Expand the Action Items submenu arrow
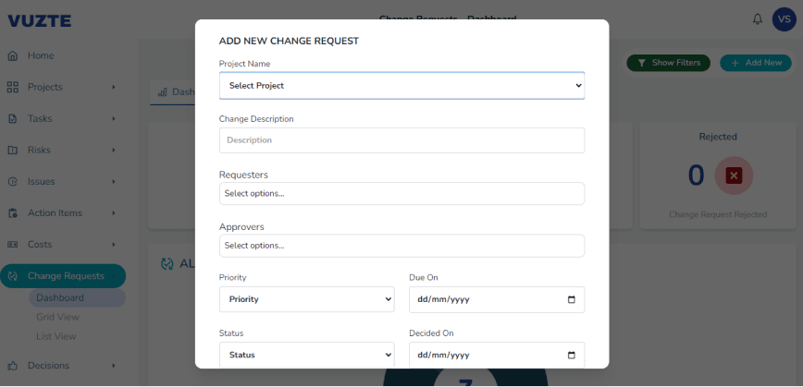The width and height of the screenshot is (803, 387). [114, 213]
